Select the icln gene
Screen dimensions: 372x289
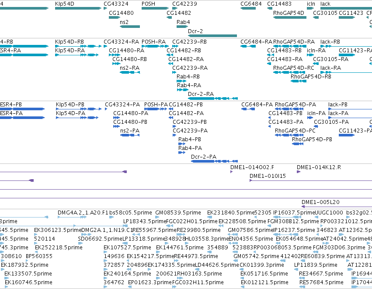tap(310, 8)
